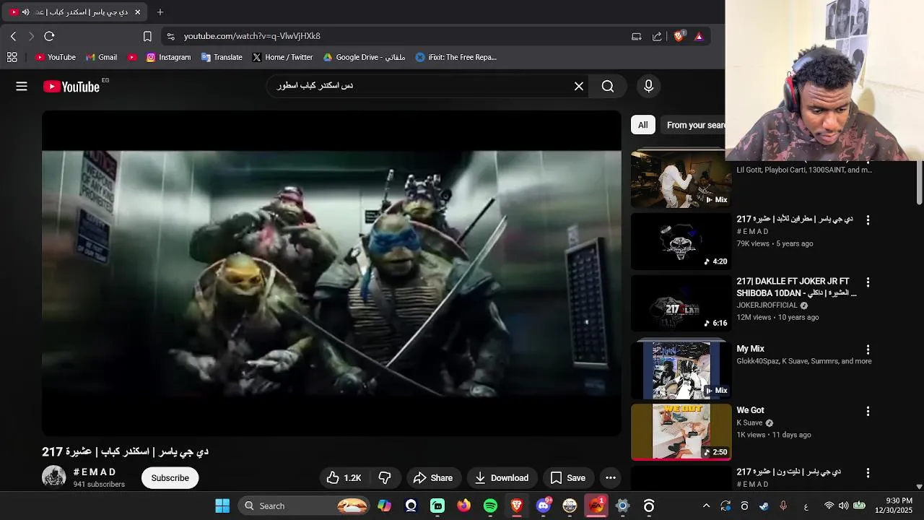This screenshot has height=520, width=924.
Task: Open options for the 79K views 4:20 video
Action: pyautogui.click(x=868, y=220)
